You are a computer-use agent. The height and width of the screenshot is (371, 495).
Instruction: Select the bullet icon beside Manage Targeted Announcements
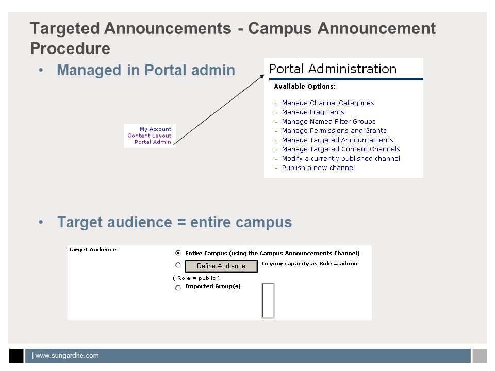276,140
